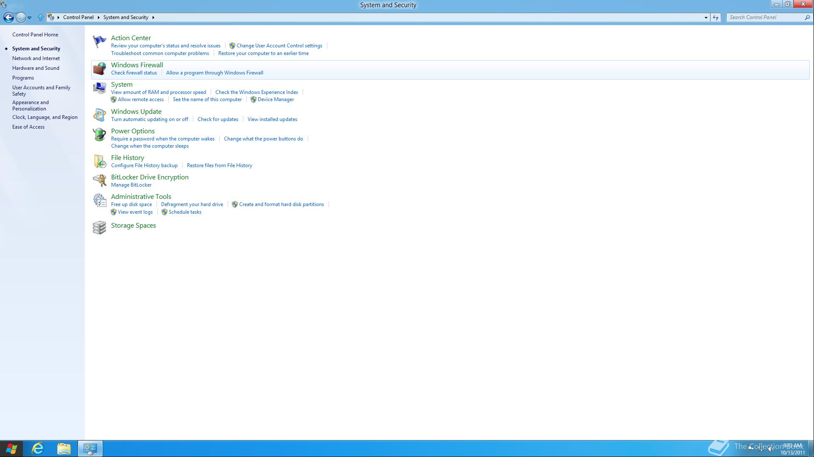This screenshot has height=457, width=814.
Task: Select Hardware and Sound in sidebar
Action: pyautogui.click(x=36, y=68)
